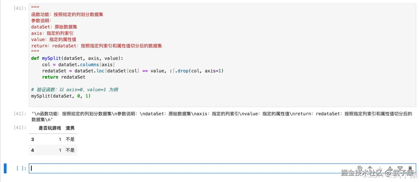Click the mySplit(dataSet, 0, 1) call line
Viewport: 419px width, 182px height.
(x=61, y=96)
